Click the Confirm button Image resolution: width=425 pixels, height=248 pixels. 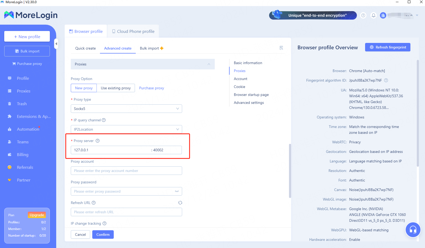[x=103, y=234]
